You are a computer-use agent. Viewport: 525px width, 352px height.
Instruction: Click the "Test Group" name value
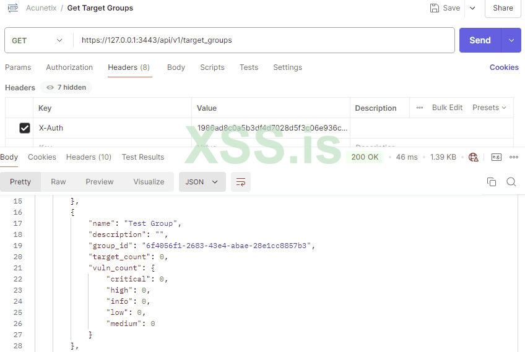[150, 223]
